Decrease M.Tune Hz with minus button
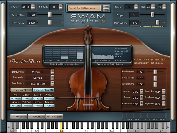 tap(33, 9)
